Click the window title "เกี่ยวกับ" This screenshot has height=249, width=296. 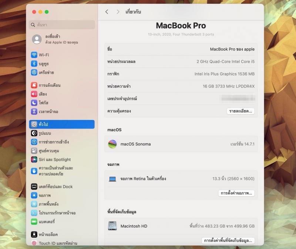tap(133, 12)
